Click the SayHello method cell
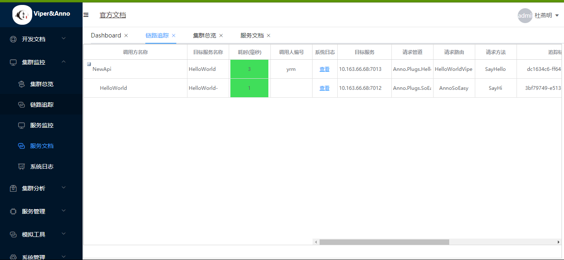The height and width of the screenshot is (260, 564). 496,69
